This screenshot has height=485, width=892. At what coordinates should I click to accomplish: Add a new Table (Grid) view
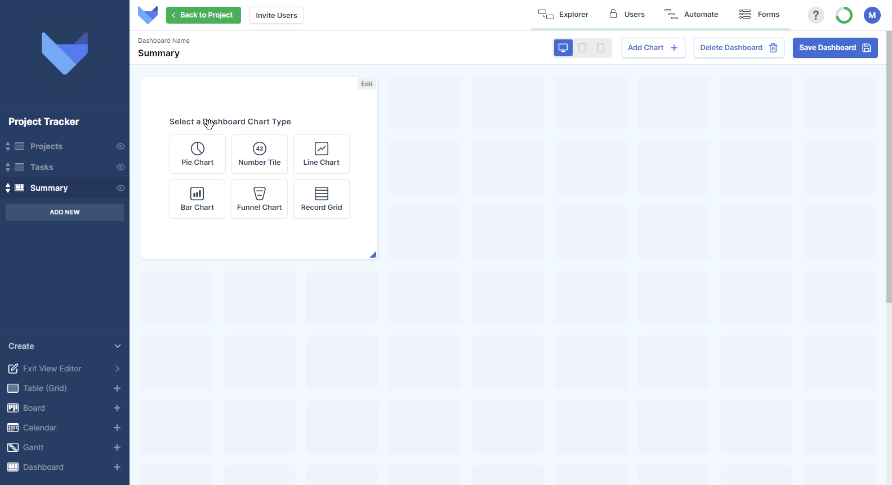click(x=117, y=388)
